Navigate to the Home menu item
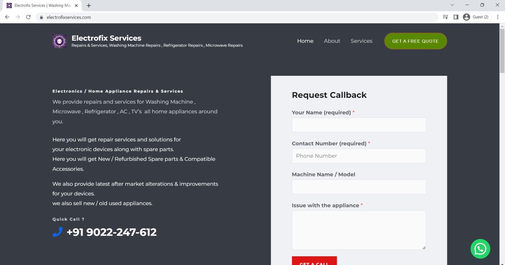This screenshot has width=505, height=265. coord(305,41)
